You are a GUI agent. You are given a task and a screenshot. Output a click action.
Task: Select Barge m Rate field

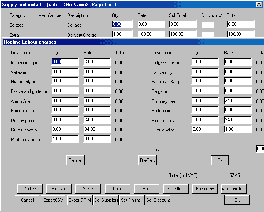(x=238, y=91)
